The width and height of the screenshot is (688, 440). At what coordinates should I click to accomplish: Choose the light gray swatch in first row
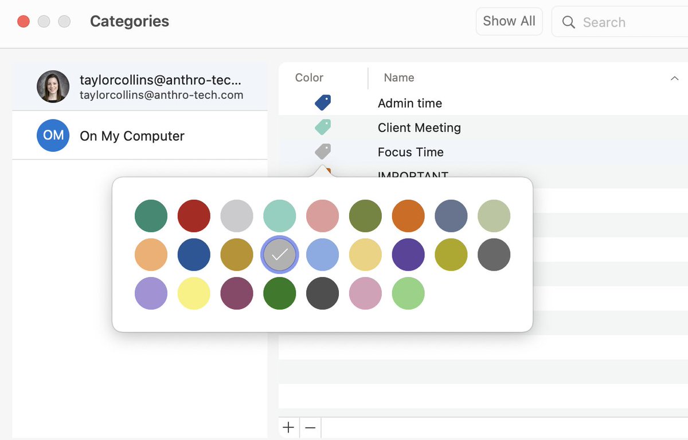click(x=237, y=216)
